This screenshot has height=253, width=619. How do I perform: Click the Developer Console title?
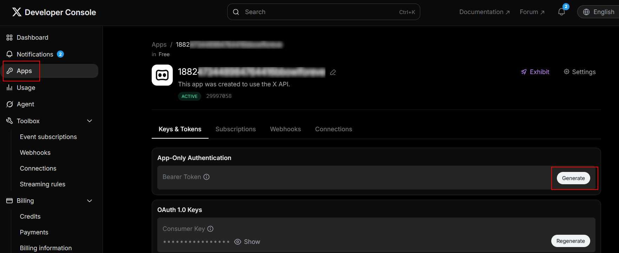coord(60,12)
